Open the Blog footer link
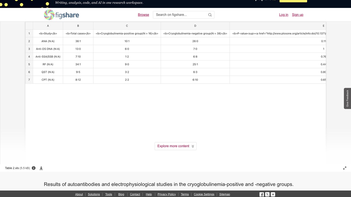 tap(121, 194)
